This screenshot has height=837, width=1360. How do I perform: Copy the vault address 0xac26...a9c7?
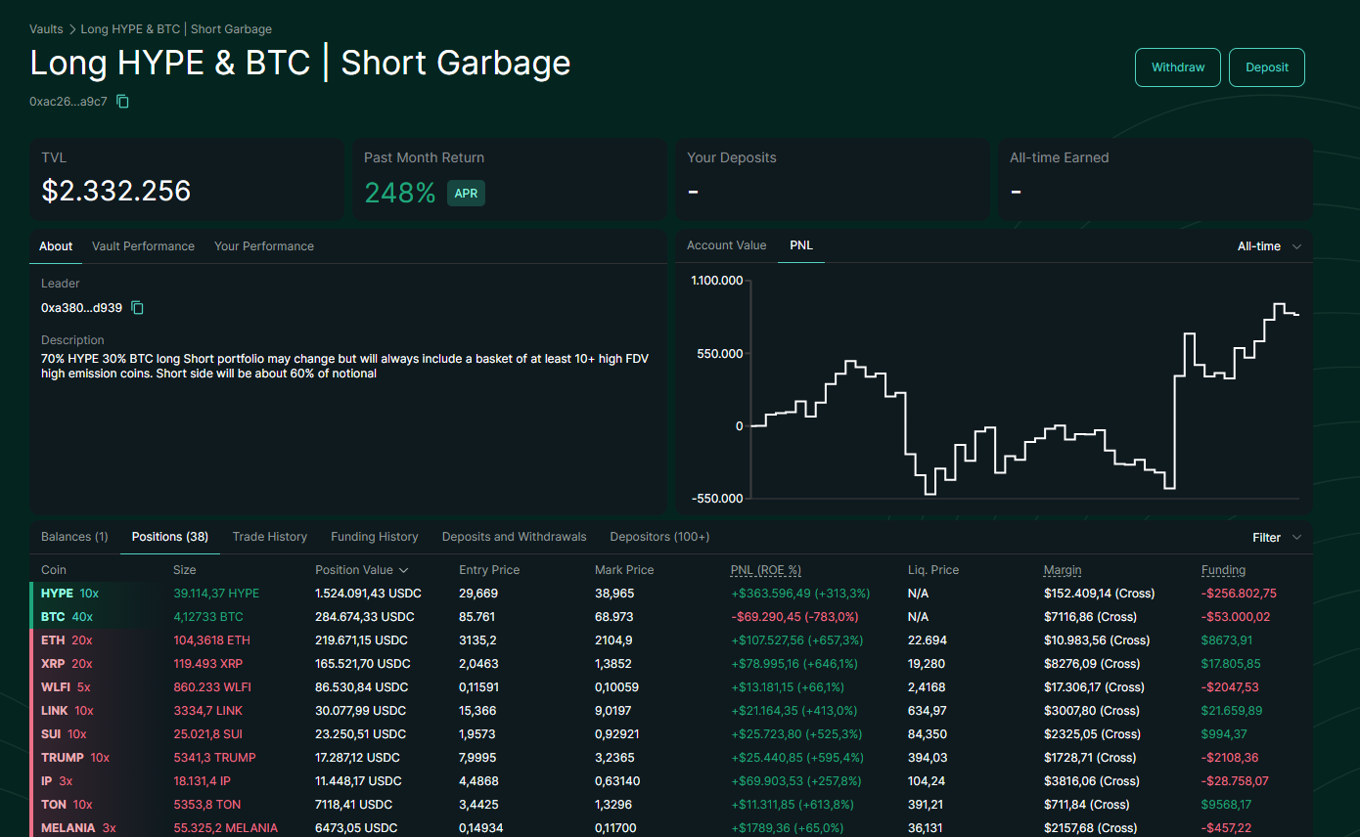122,102
